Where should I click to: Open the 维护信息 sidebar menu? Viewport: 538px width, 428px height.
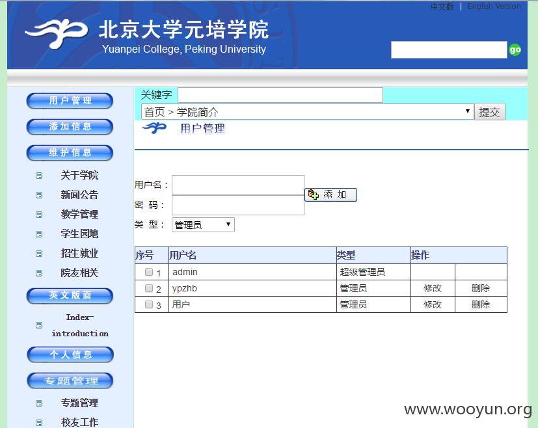70,153
